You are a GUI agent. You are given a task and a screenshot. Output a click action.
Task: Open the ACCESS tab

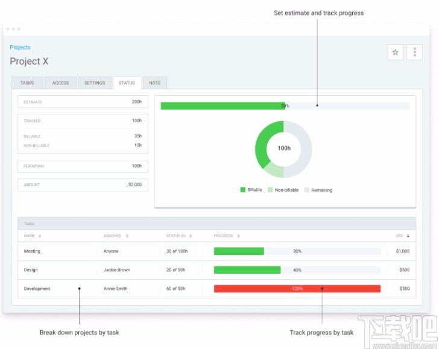[x=60, y=83]
